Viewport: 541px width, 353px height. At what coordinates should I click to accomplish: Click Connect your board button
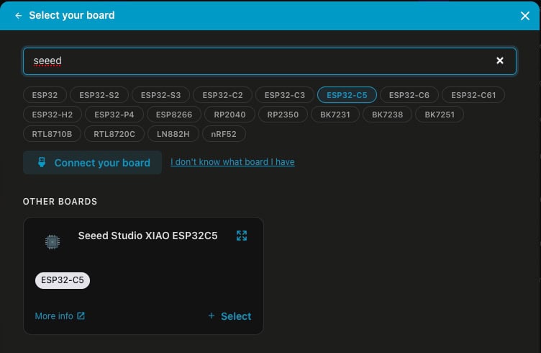(x=93, y=162)
